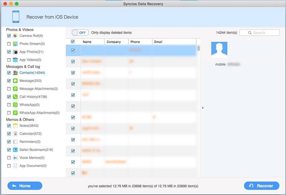Open Safari Bookmark(216) category

36,150
